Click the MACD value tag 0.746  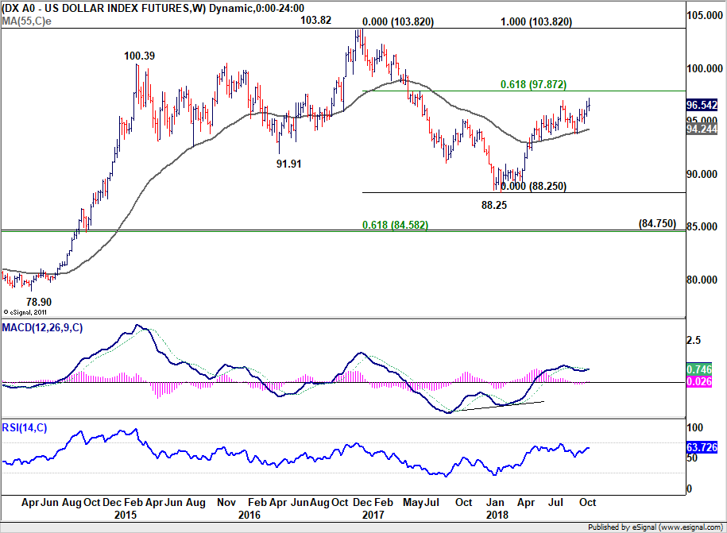coord(698,369)
